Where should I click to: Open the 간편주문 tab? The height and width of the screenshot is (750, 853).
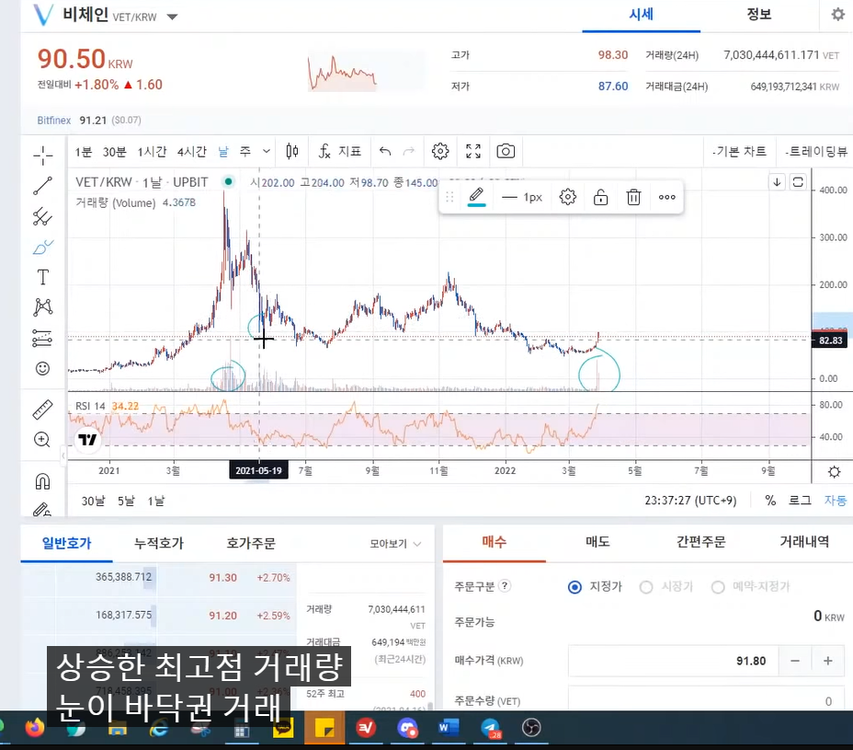pyautogui.click(x=700, y=542)
